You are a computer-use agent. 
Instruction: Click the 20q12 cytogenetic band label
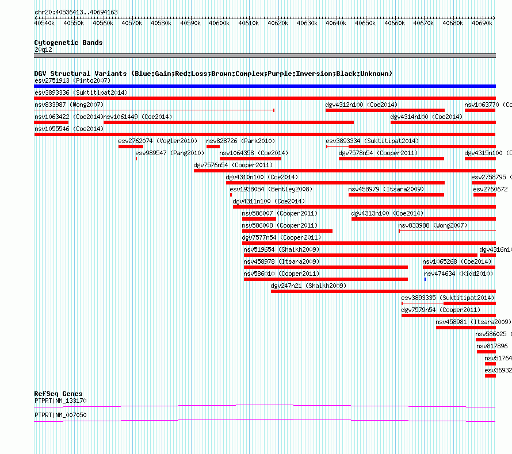(43, 49)
